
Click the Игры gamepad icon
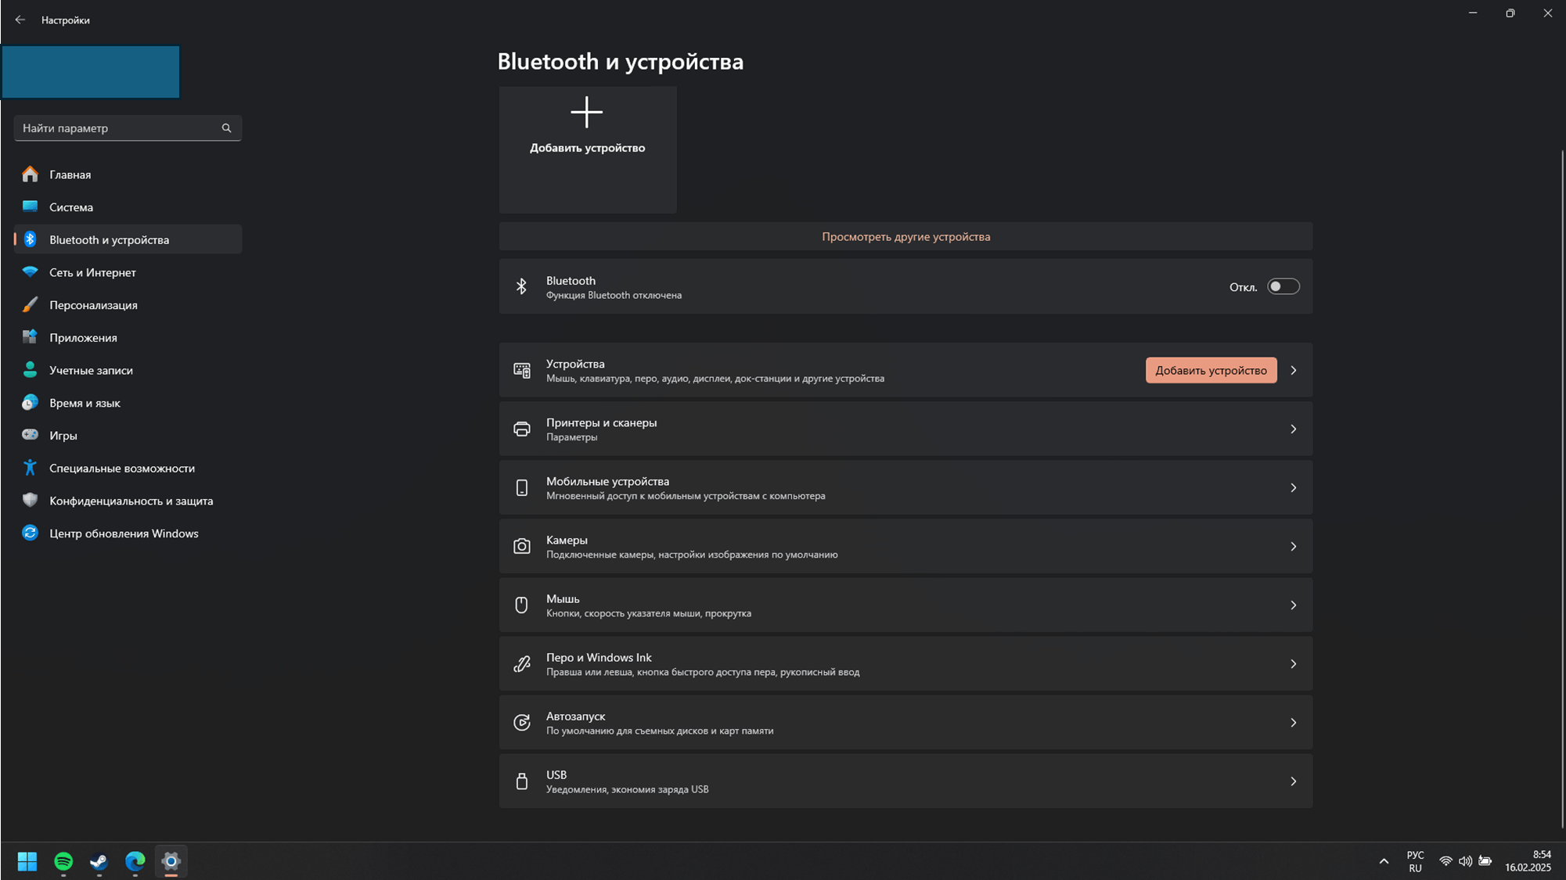(x=30, y=435)
